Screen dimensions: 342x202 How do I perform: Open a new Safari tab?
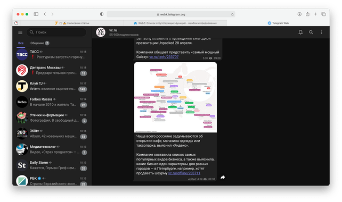(315, 14)
